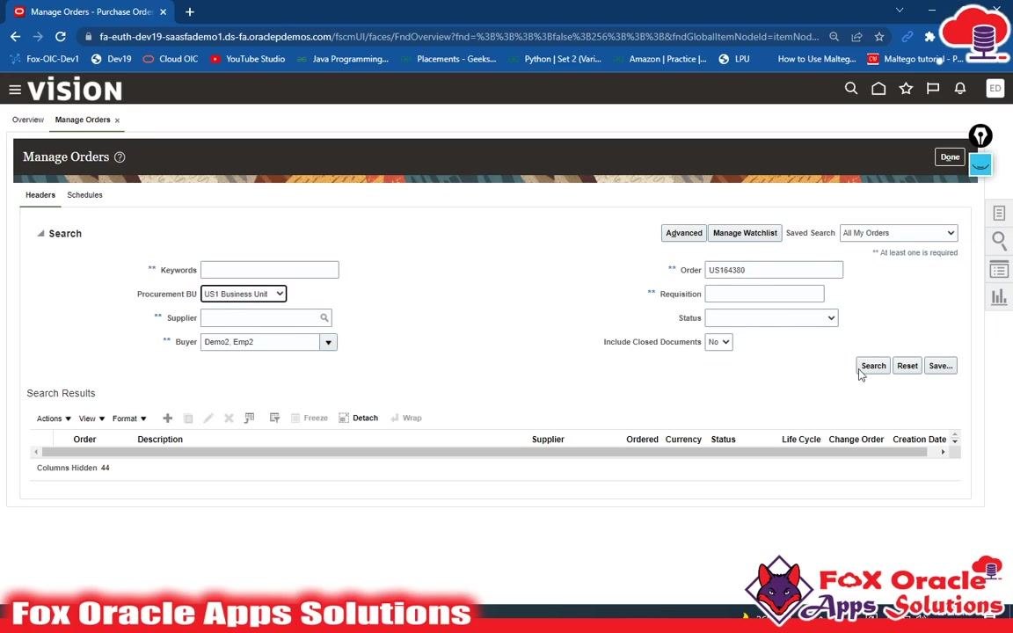
Task: Collapse the Search section triangle
Action: tap(40, 233)
